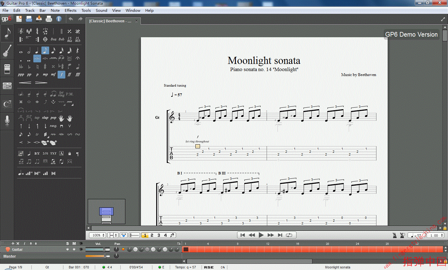Viewport: 448px width, 270px height.
Task: Select voice 2 button
Action: tap(152, 235)
